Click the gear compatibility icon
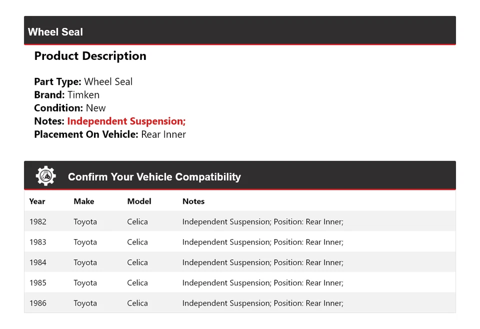Viewport: 480px width, 329px height. pos(45,176)
